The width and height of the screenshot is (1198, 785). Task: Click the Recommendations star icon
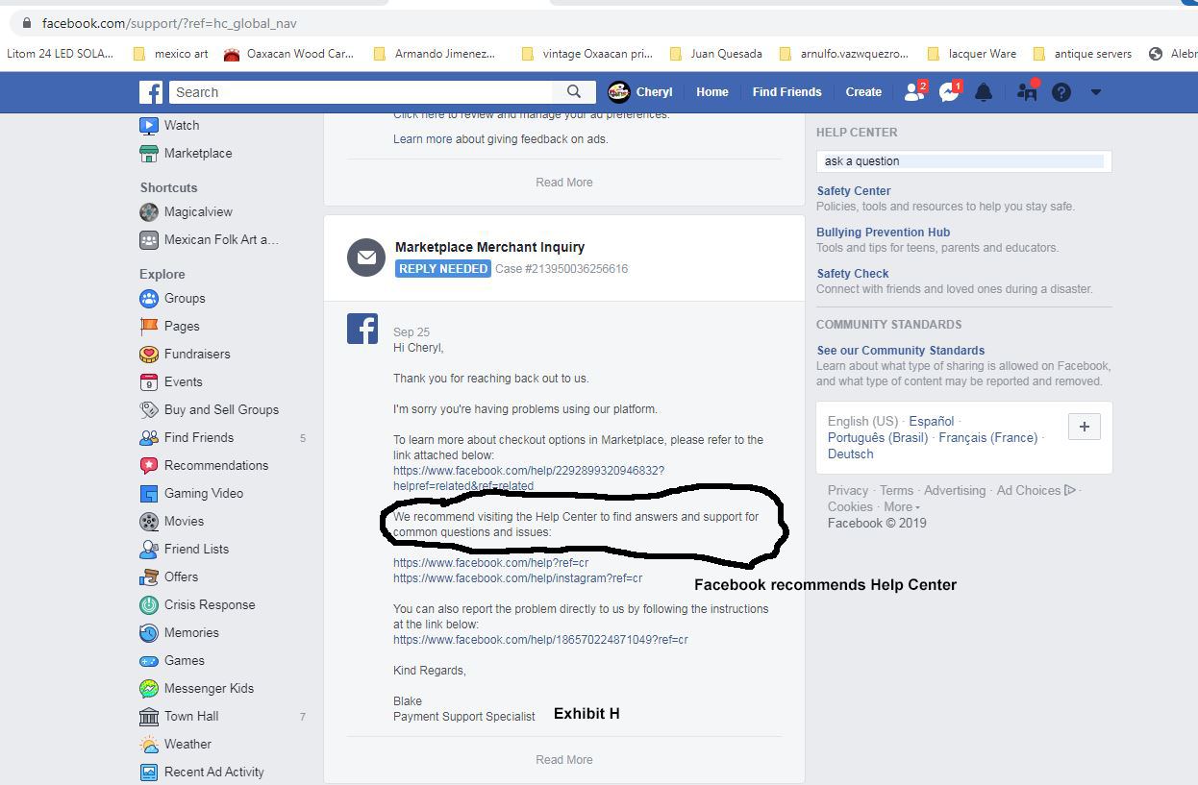click(149, 465)
